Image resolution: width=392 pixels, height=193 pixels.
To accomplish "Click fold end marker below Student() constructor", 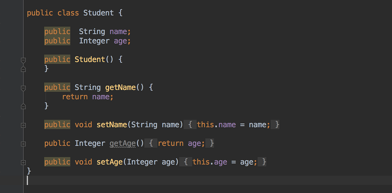I will tap(23, 69).
